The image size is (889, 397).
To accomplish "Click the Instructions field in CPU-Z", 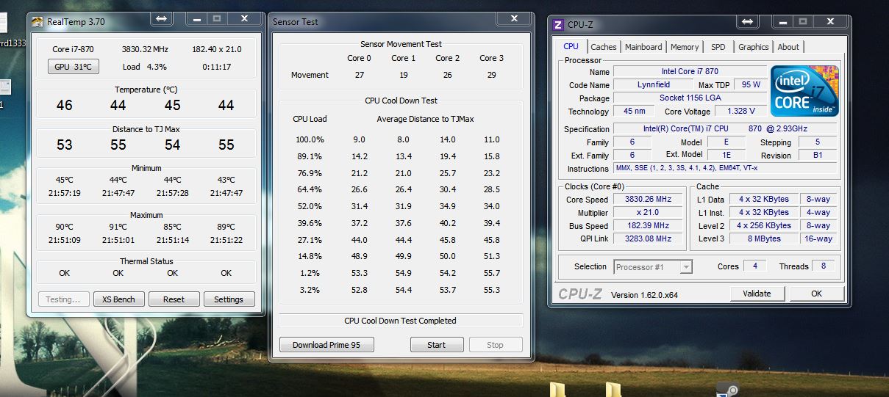I will click(726, 169).
